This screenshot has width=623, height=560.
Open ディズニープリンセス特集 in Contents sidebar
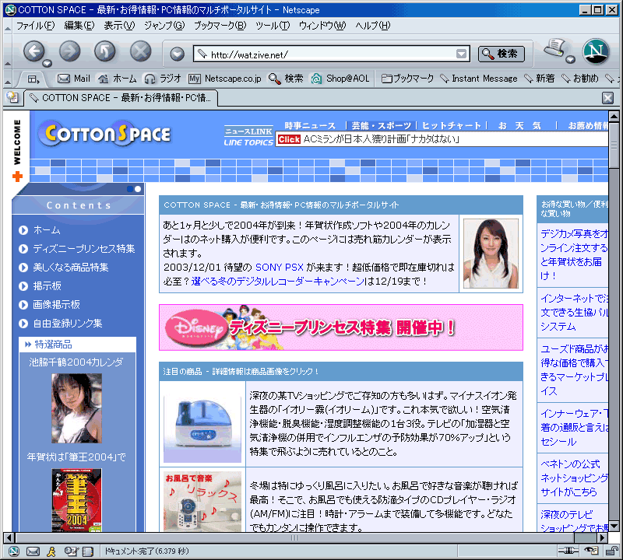coord(84,249)
